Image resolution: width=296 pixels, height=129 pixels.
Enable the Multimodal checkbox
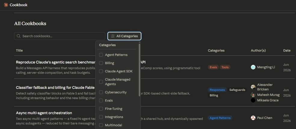[101, 125]
